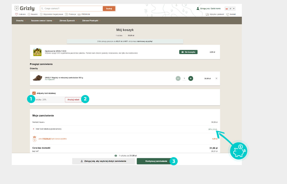Open Wysyłka i płatność truck link
The image size is (287, 184).
click(215, 14)
